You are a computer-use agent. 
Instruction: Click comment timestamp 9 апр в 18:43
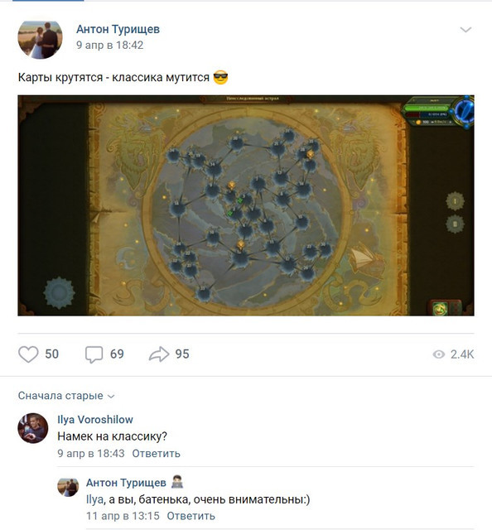click(91, 453)
